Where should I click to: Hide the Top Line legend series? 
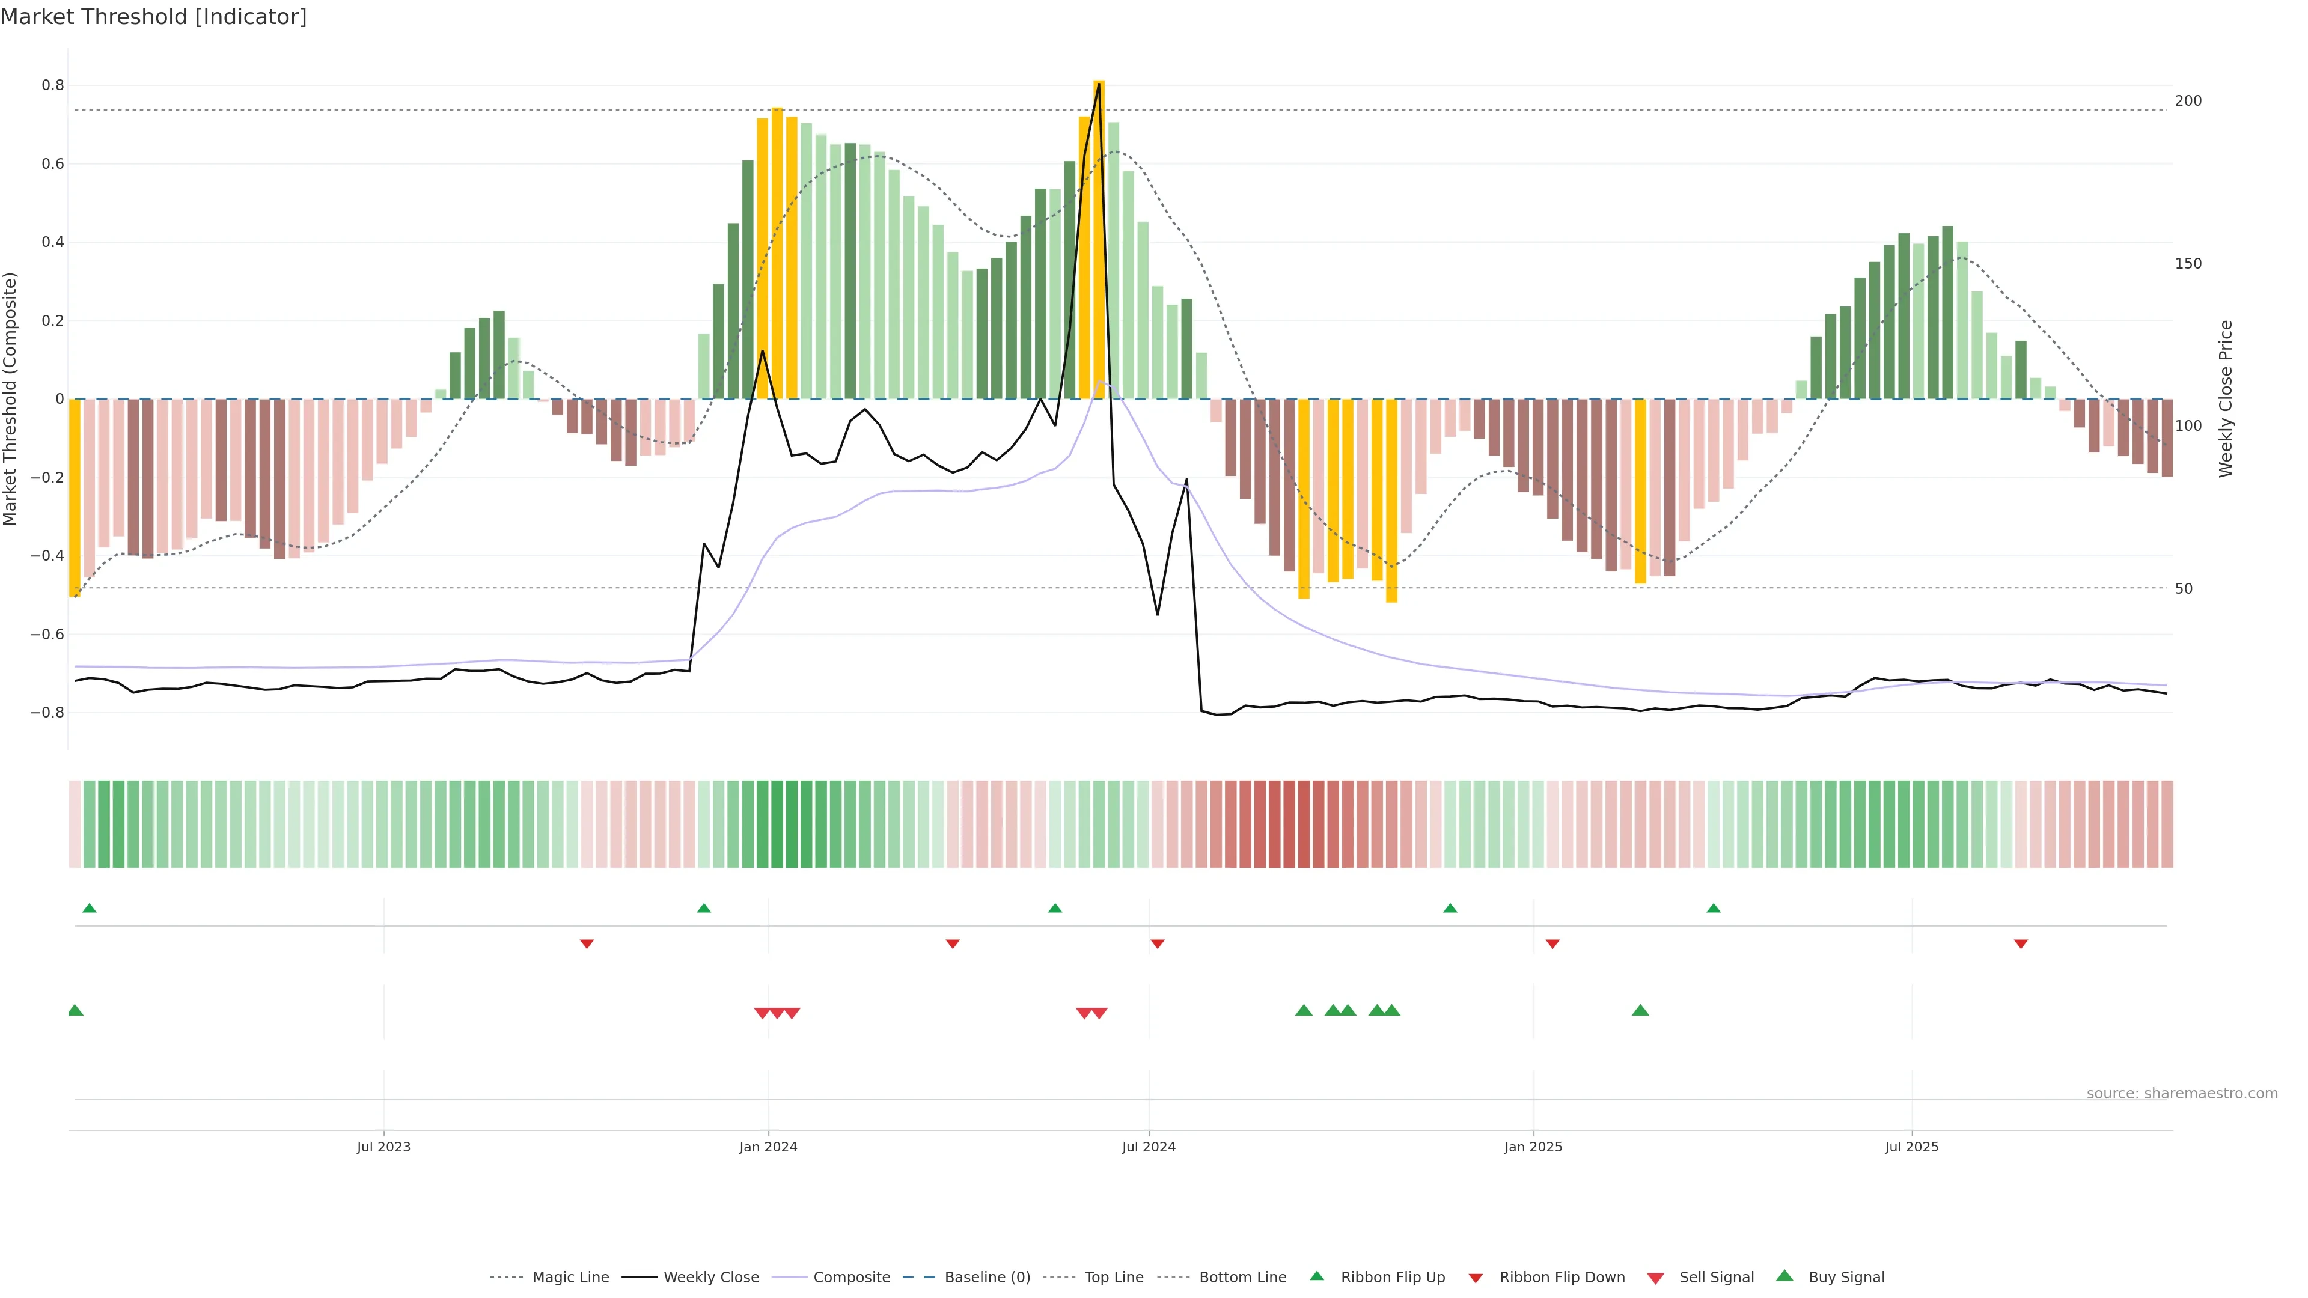[x=1114, y=1278]
